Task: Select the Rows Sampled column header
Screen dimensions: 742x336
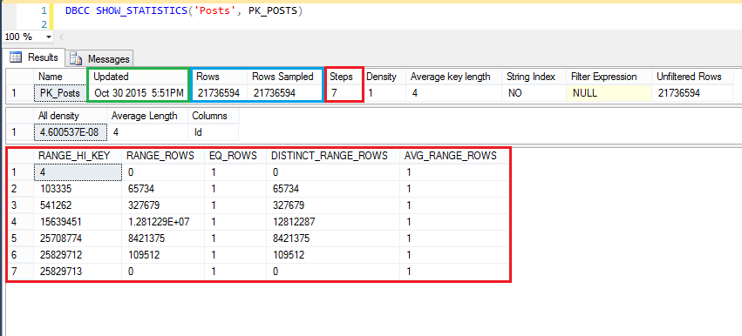Action: point(285,77)
